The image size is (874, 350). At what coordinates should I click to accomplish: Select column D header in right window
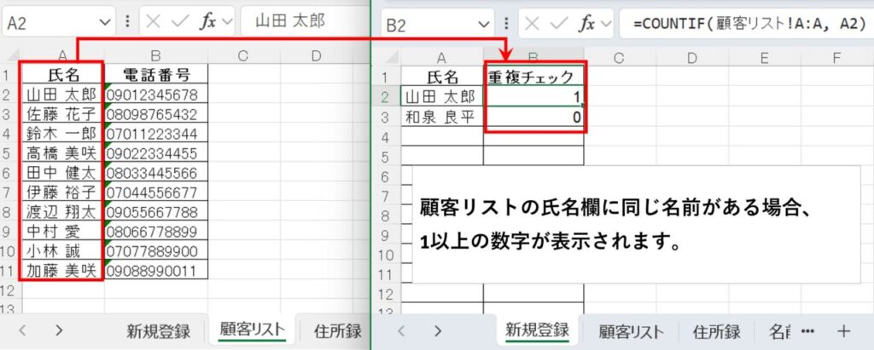click(691, 57)
